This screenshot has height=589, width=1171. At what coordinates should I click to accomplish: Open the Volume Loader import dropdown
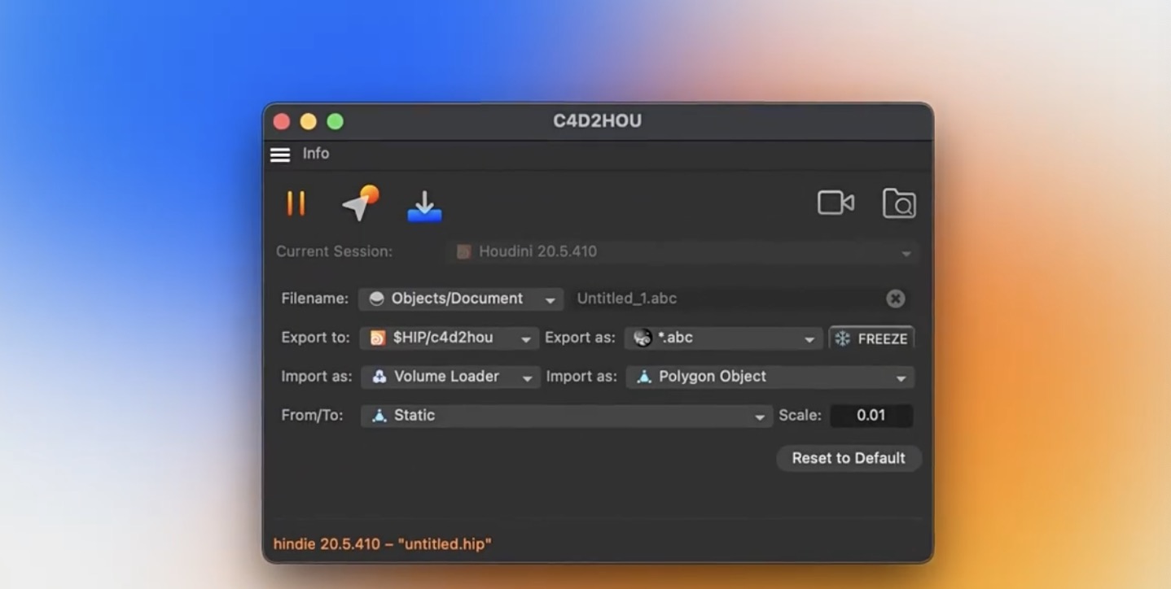pos(450,377)
